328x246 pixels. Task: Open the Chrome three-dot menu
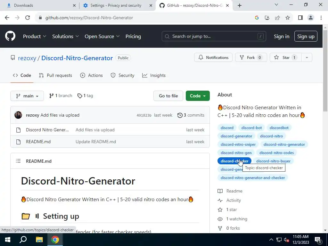[x=321, y=18]
